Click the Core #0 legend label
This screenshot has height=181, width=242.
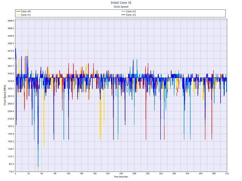click(26, 12)
